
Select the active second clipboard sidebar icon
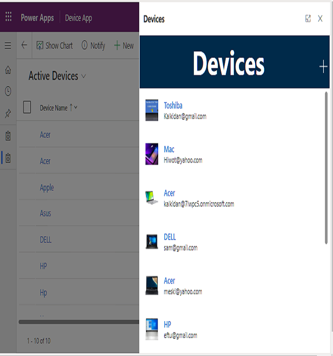point(8,158)
